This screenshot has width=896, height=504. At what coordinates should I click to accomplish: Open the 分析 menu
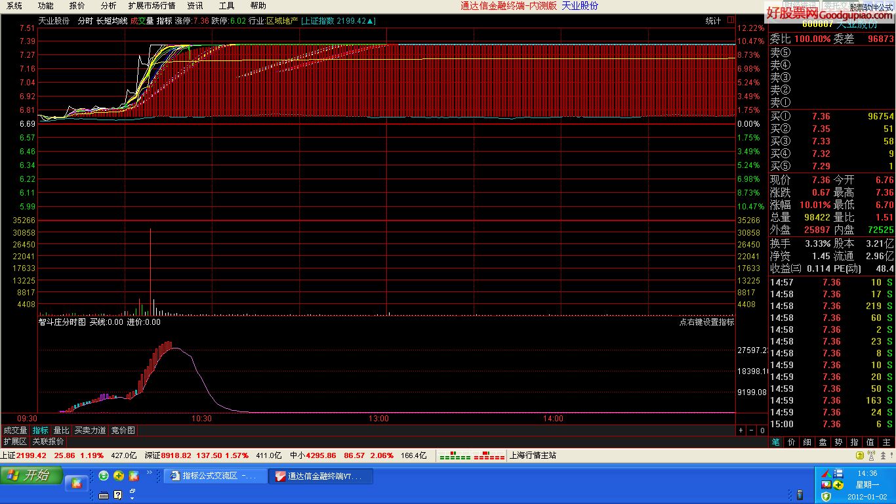click(109, 6)
